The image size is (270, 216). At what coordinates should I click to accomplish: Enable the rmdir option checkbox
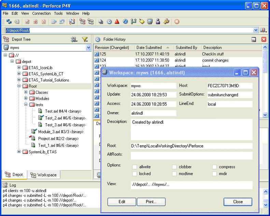(x=214, y=174)
